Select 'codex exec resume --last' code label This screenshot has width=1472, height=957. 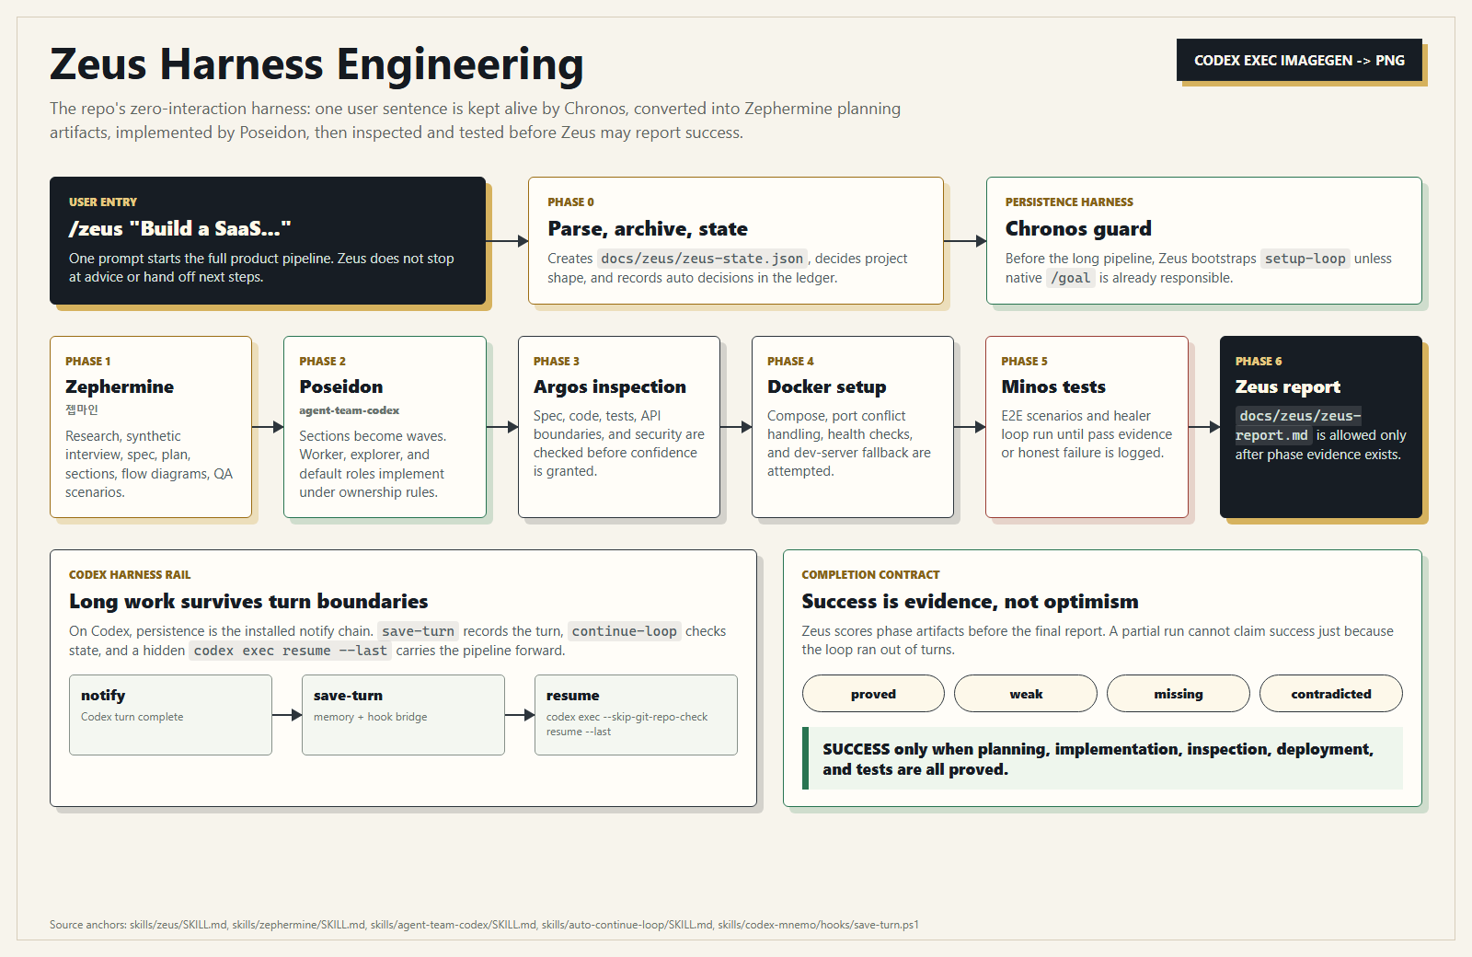tap(291, 651)
